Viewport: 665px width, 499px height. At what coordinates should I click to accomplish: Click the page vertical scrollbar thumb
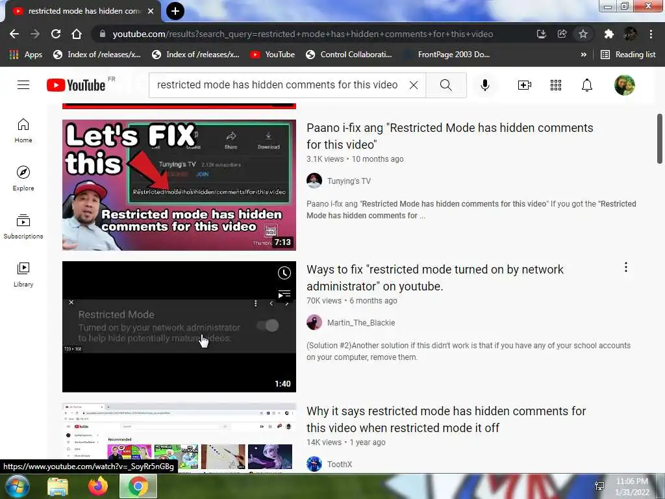[x=660, y=138]
